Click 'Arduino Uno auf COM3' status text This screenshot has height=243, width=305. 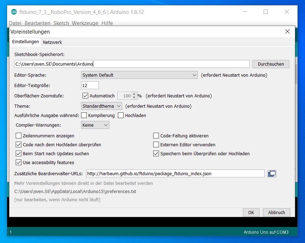pyautogui.click(x=266, y=232)
